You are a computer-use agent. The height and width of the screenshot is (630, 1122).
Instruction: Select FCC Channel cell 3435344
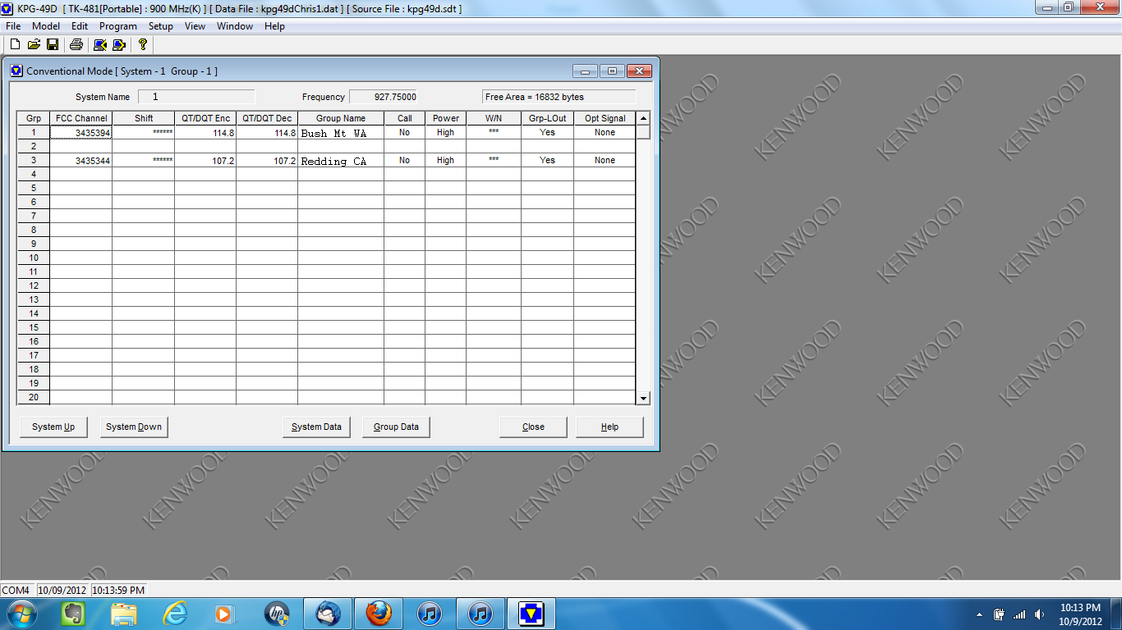[x=81, y=161]
